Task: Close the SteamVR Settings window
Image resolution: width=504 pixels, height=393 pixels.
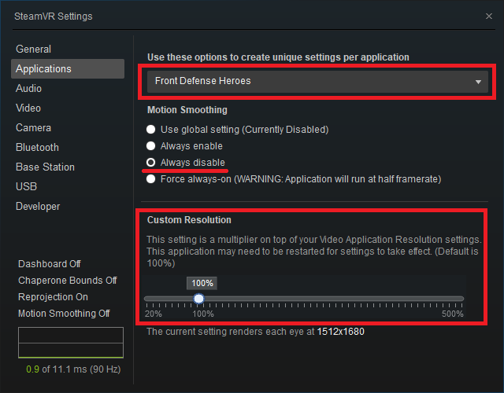Action: [489, 16]
